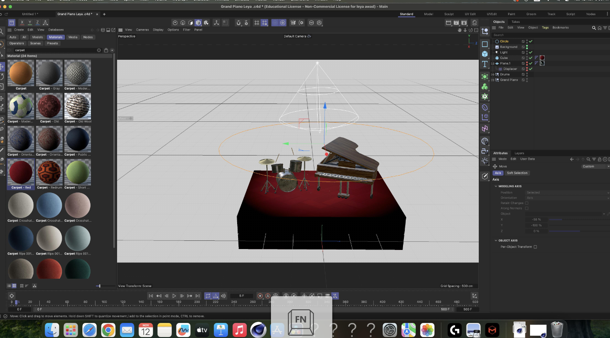Open the Custom dropdown in Attributes

595,166
